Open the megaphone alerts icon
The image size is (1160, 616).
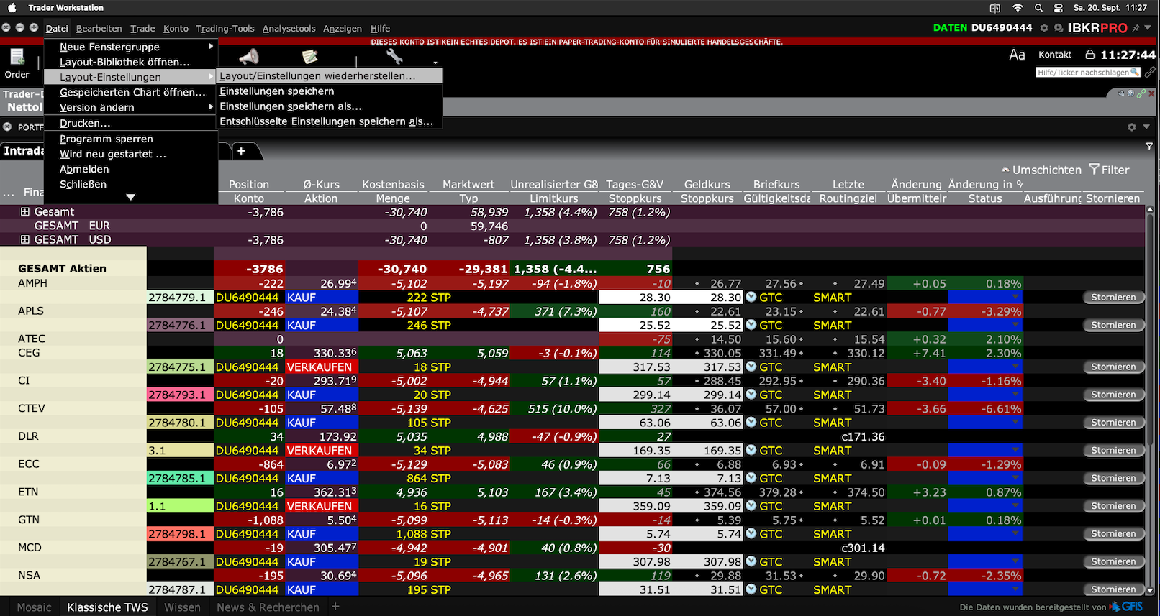tap(249, 57)
